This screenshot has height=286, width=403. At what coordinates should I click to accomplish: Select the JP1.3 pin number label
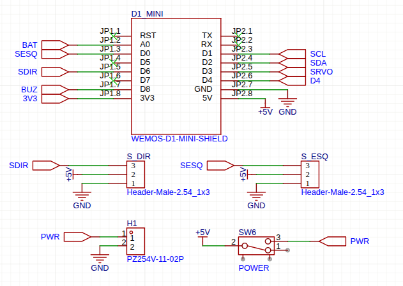(110, 48)
